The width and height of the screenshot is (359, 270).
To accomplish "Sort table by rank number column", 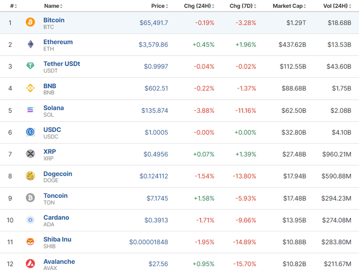I will click(13, 6).
